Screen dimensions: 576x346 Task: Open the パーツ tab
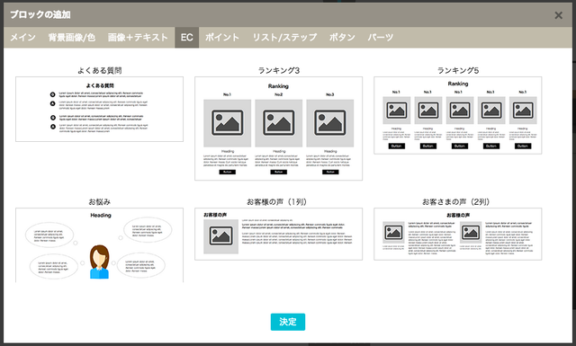[x=381, y=37]
